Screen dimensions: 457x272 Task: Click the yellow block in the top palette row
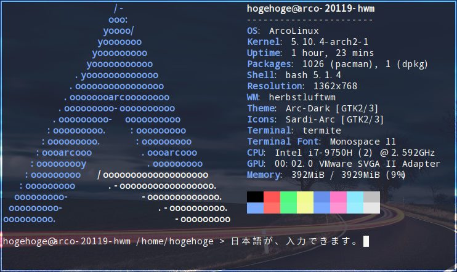[305, 197]
